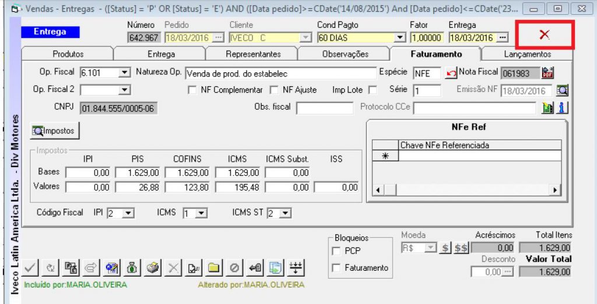The width and height of the screenshot is (597, 304).
Task: Open the yellow folder icon in bottom toolbar
Action: point(214,268)
